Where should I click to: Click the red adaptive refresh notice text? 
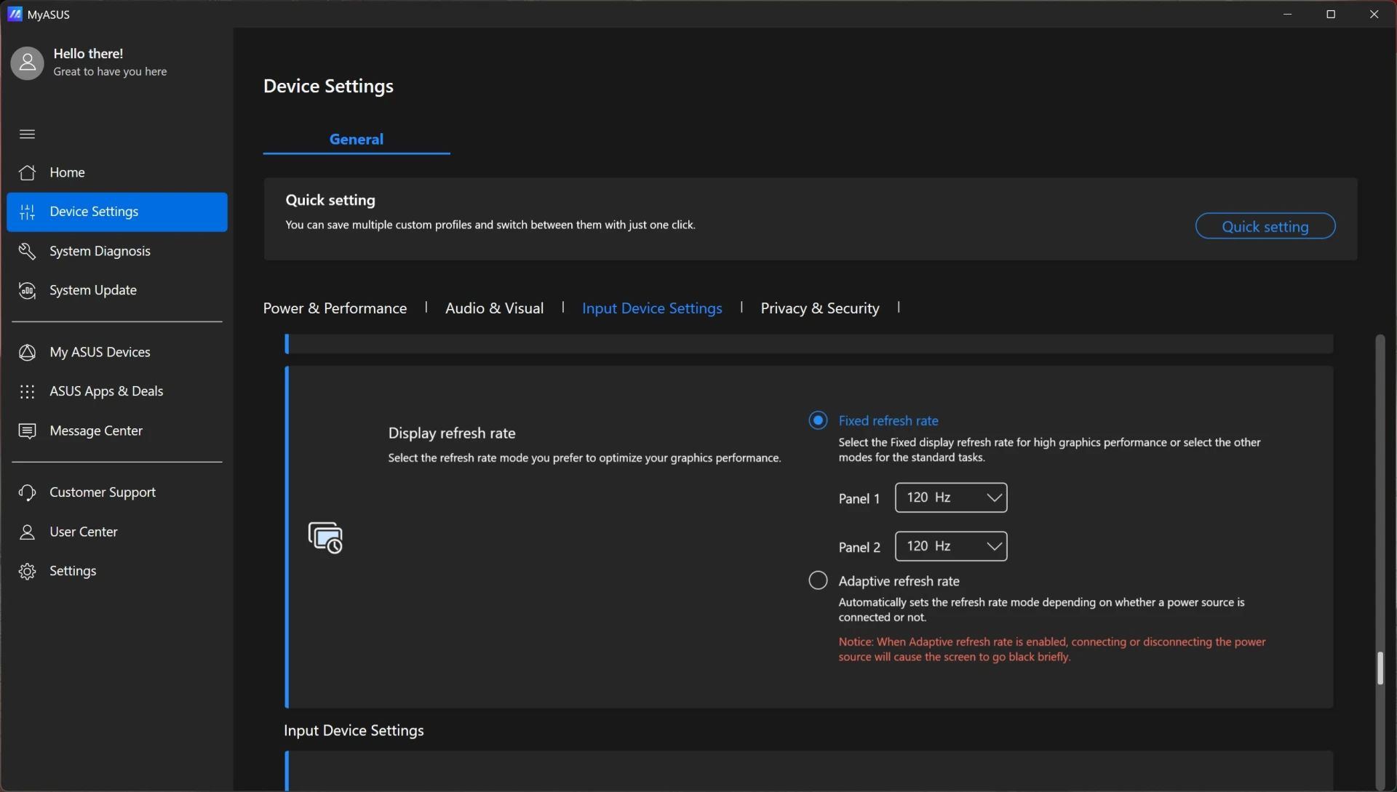(x=1052, y=649)
